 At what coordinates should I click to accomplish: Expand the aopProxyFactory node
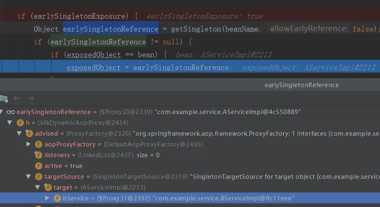[28, 144]
